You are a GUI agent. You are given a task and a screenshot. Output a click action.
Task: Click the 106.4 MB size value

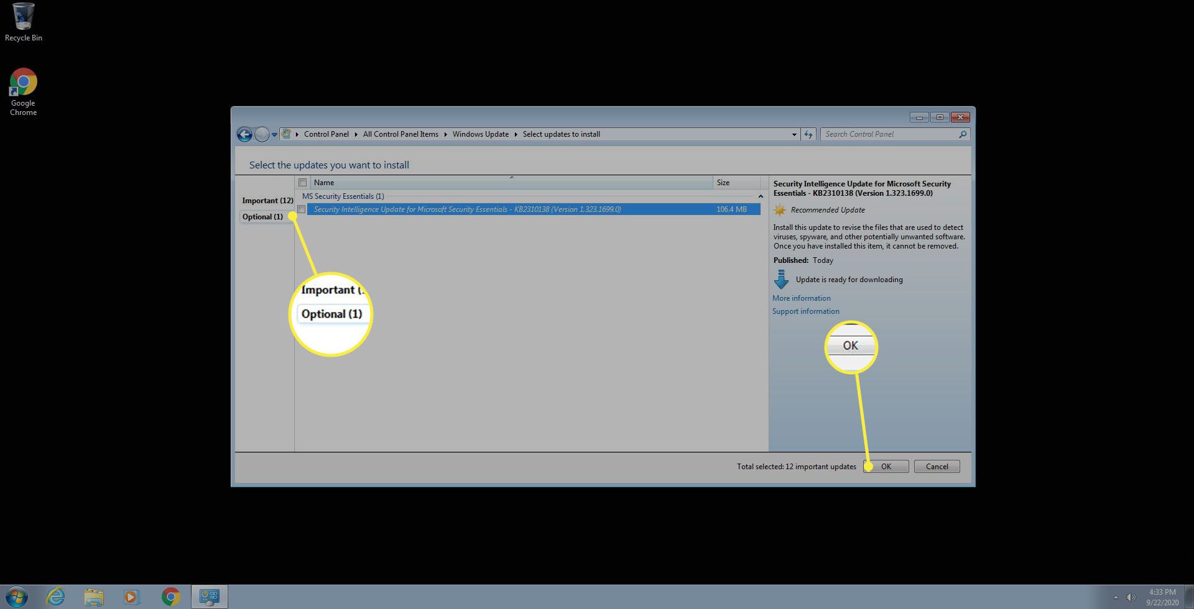coord(731,209)
